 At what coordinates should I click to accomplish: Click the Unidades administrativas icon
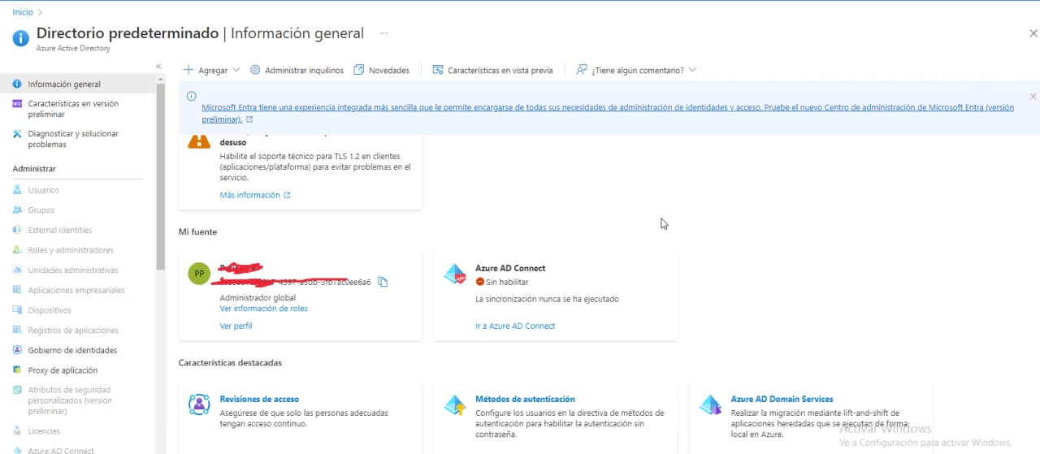point(17,270)
